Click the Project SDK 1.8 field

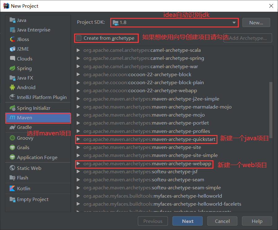(x=175, y=23)
